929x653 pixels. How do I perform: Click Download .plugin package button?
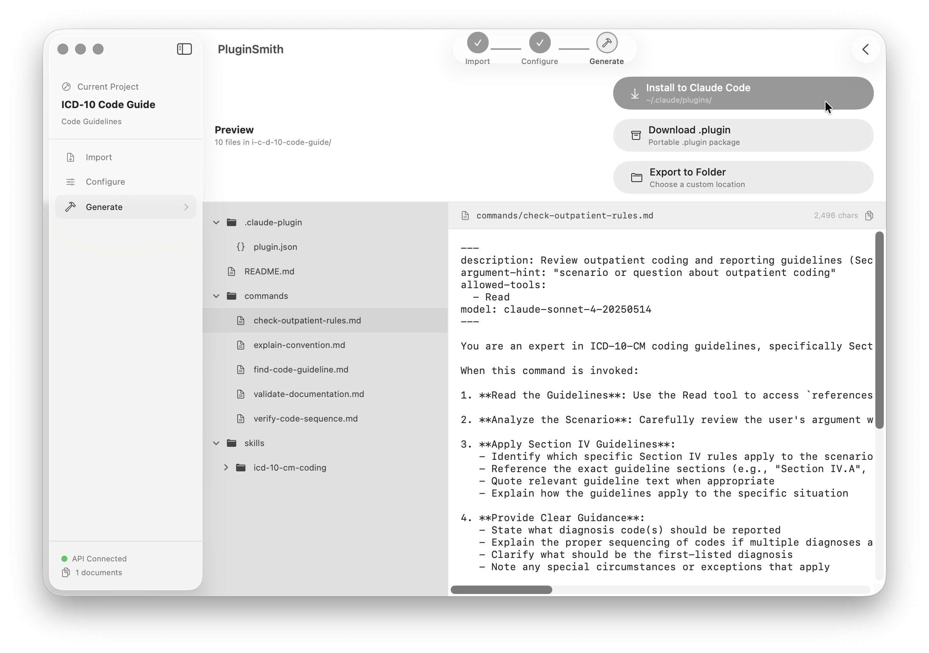[743, 135]
